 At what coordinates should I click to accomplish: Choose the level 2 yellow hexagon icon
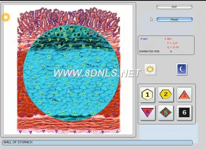[x=165, y=94]
